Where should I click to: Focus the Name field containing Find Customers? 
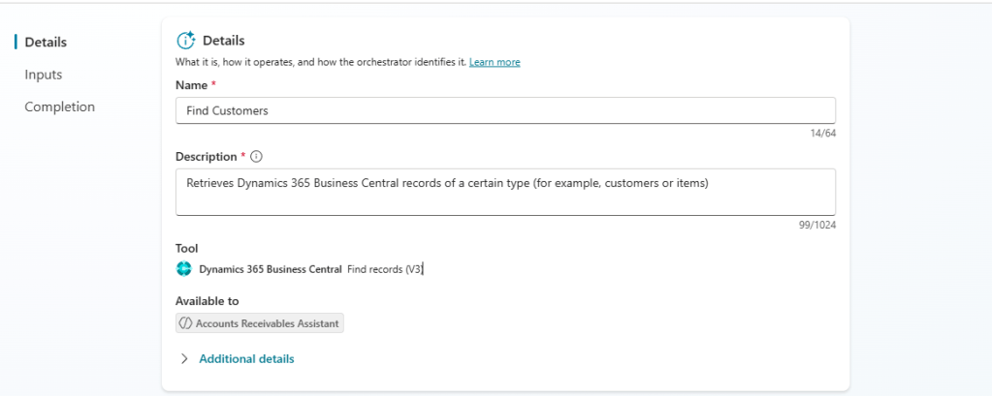coord(504,110)
